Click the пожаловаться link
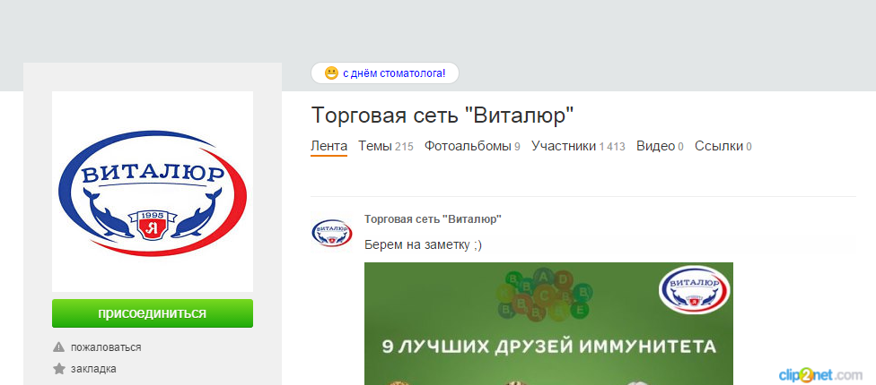 click(x=106, y=347)
